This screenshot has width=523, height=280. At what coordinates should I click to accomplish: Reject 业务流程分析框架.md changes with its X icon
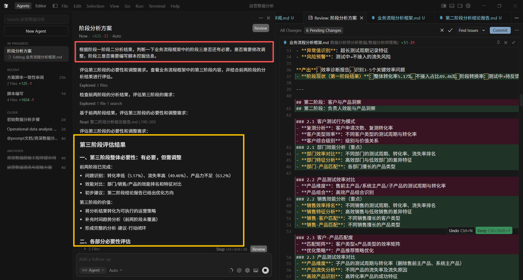pos(505,42)
